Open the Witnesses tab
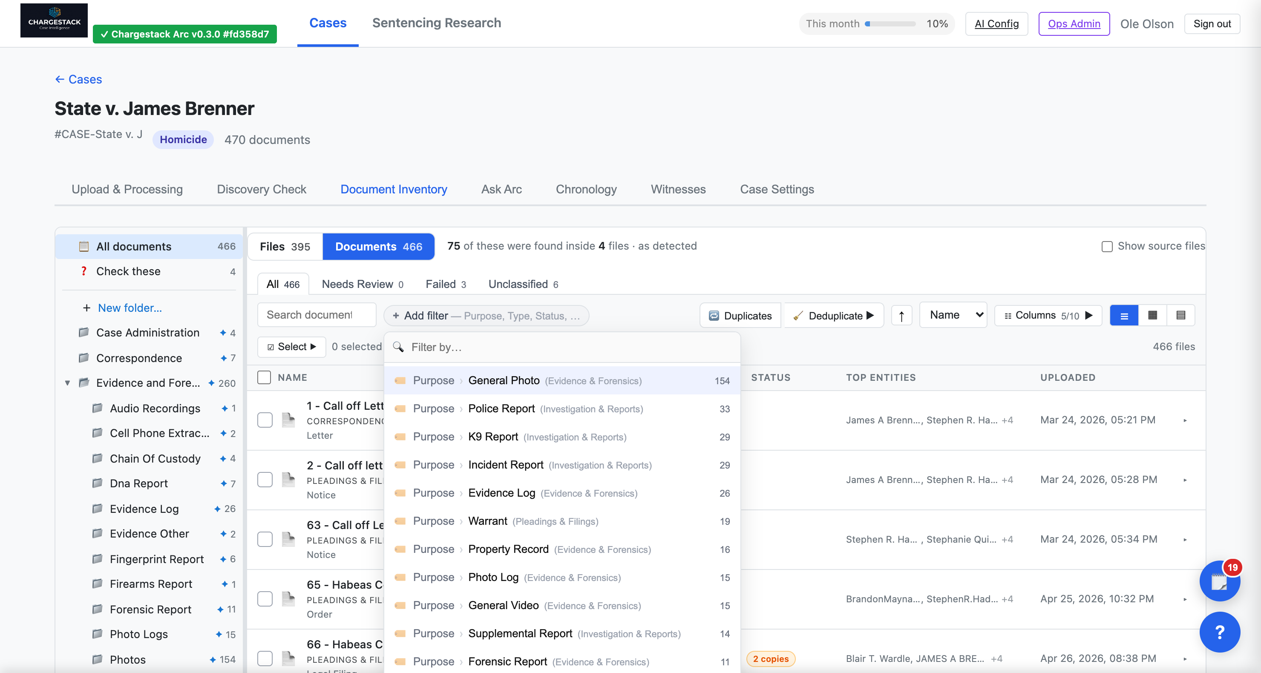This screenshot has width=1261, height=673. (x=678, y=190)
